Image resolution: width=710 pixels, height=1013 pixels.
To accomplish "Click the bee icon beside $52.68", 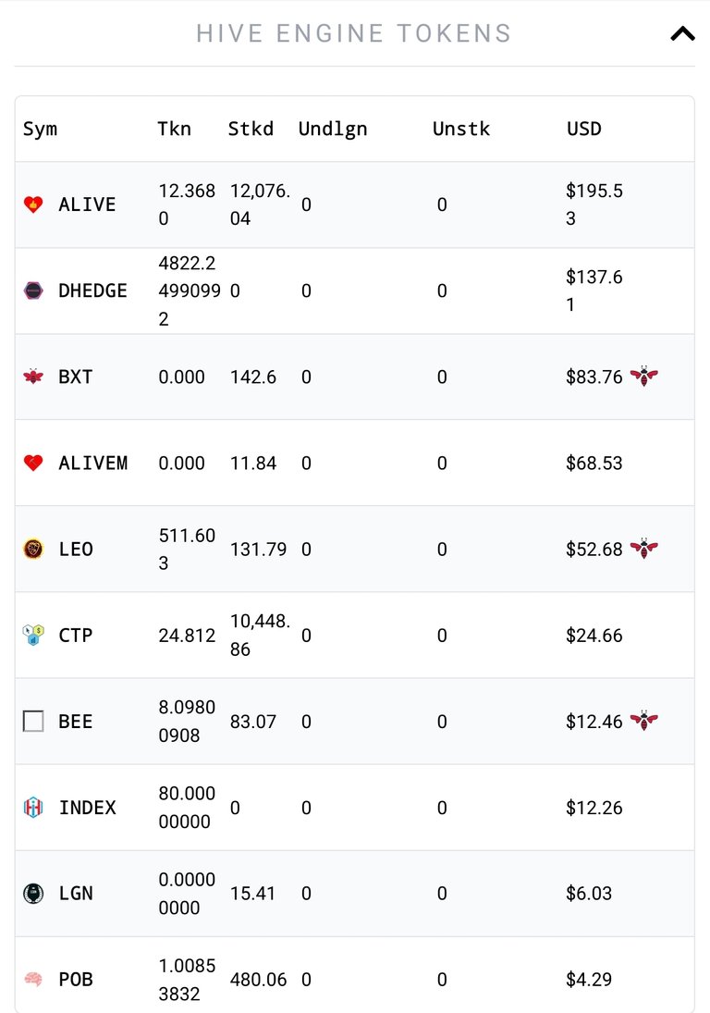I will [x=644, y=549].
